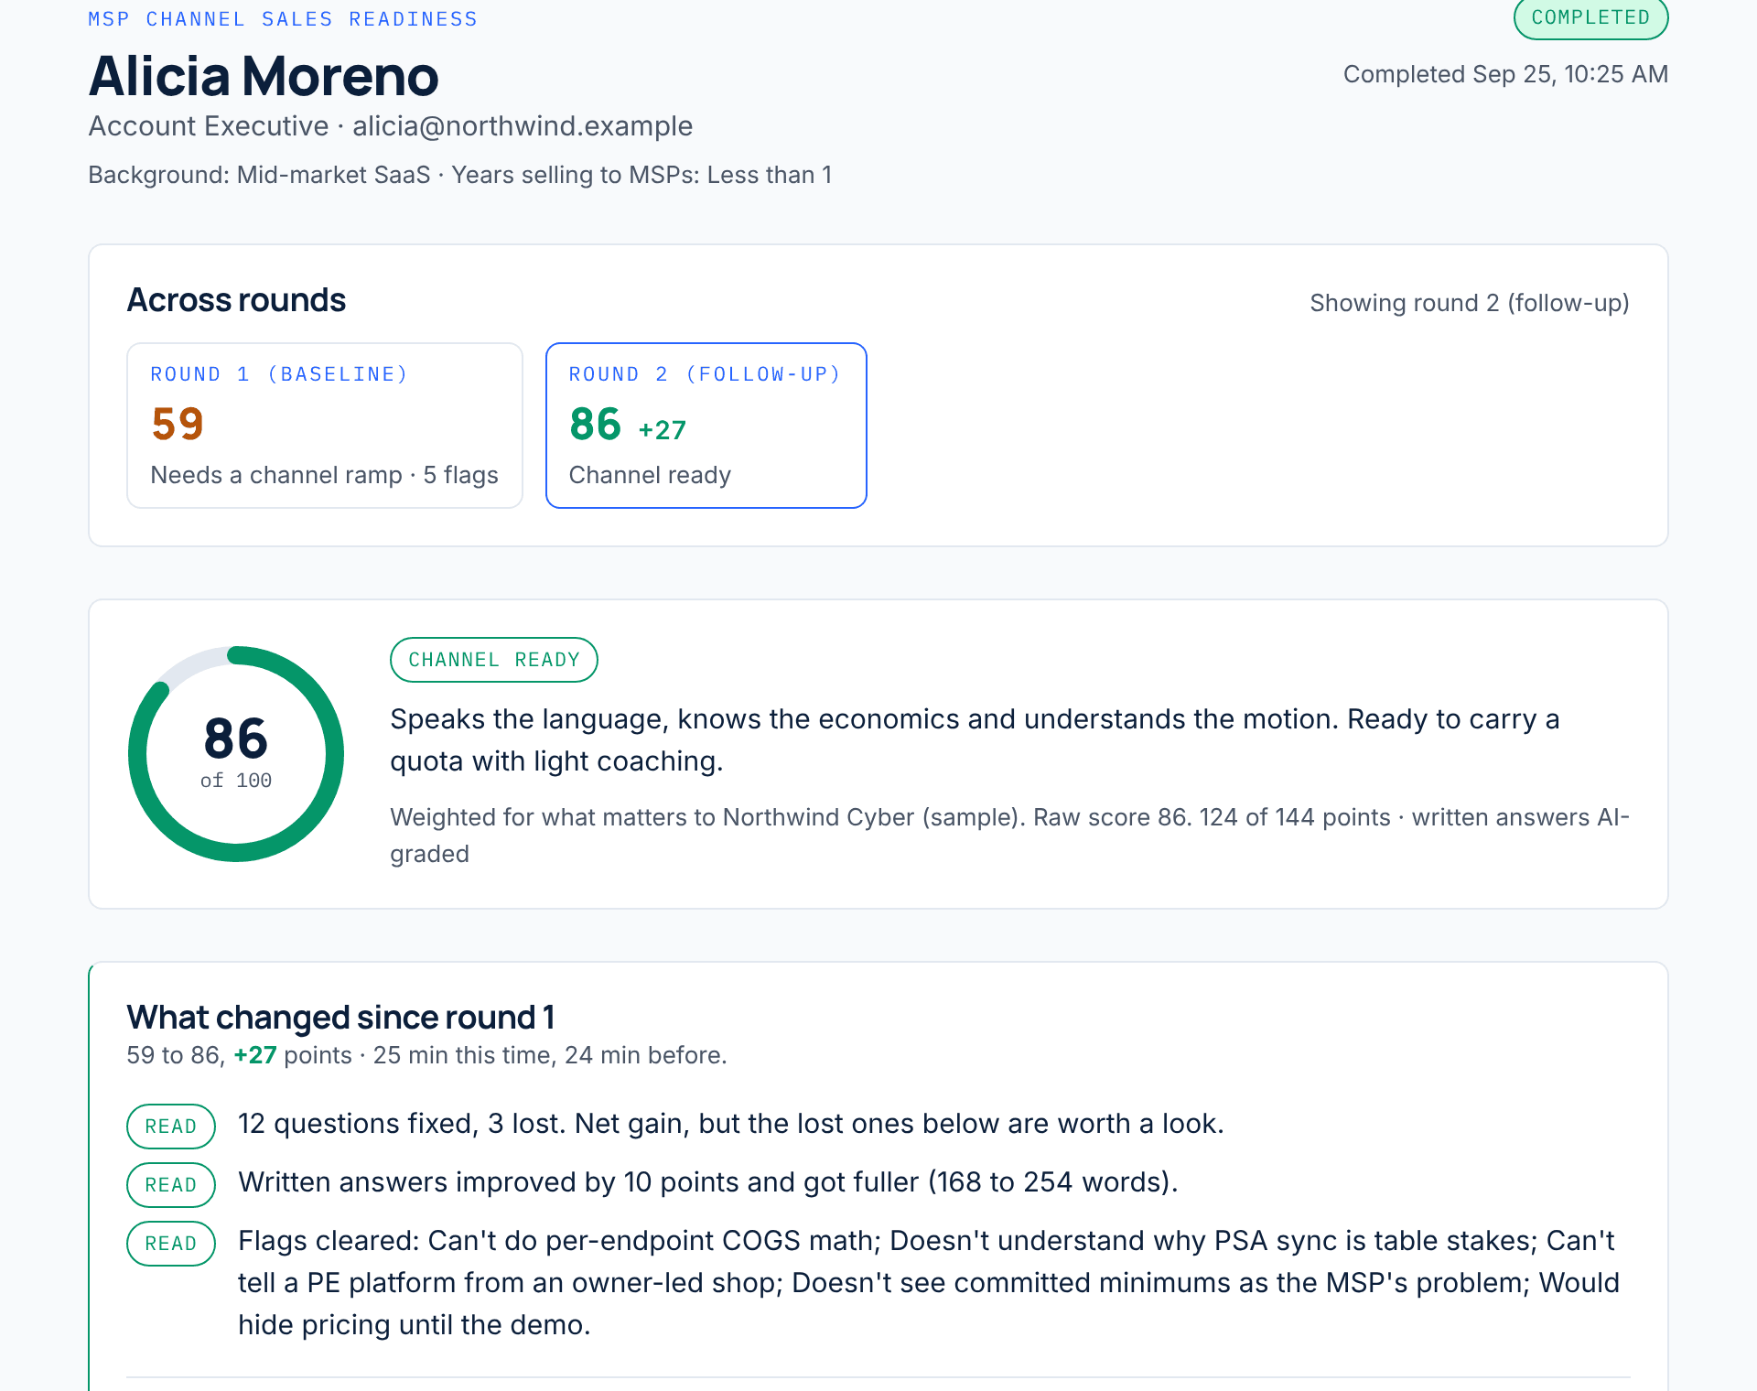
Task: Click the 'Across rounds' heading
Action: pyautogui.click(x=236, y=300)
